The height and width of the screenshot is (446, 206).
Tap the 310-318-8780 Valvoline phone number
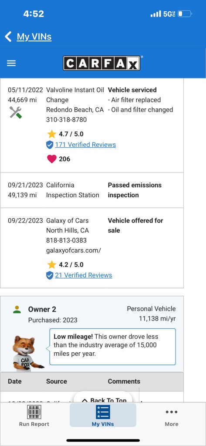tap(66, 120)
